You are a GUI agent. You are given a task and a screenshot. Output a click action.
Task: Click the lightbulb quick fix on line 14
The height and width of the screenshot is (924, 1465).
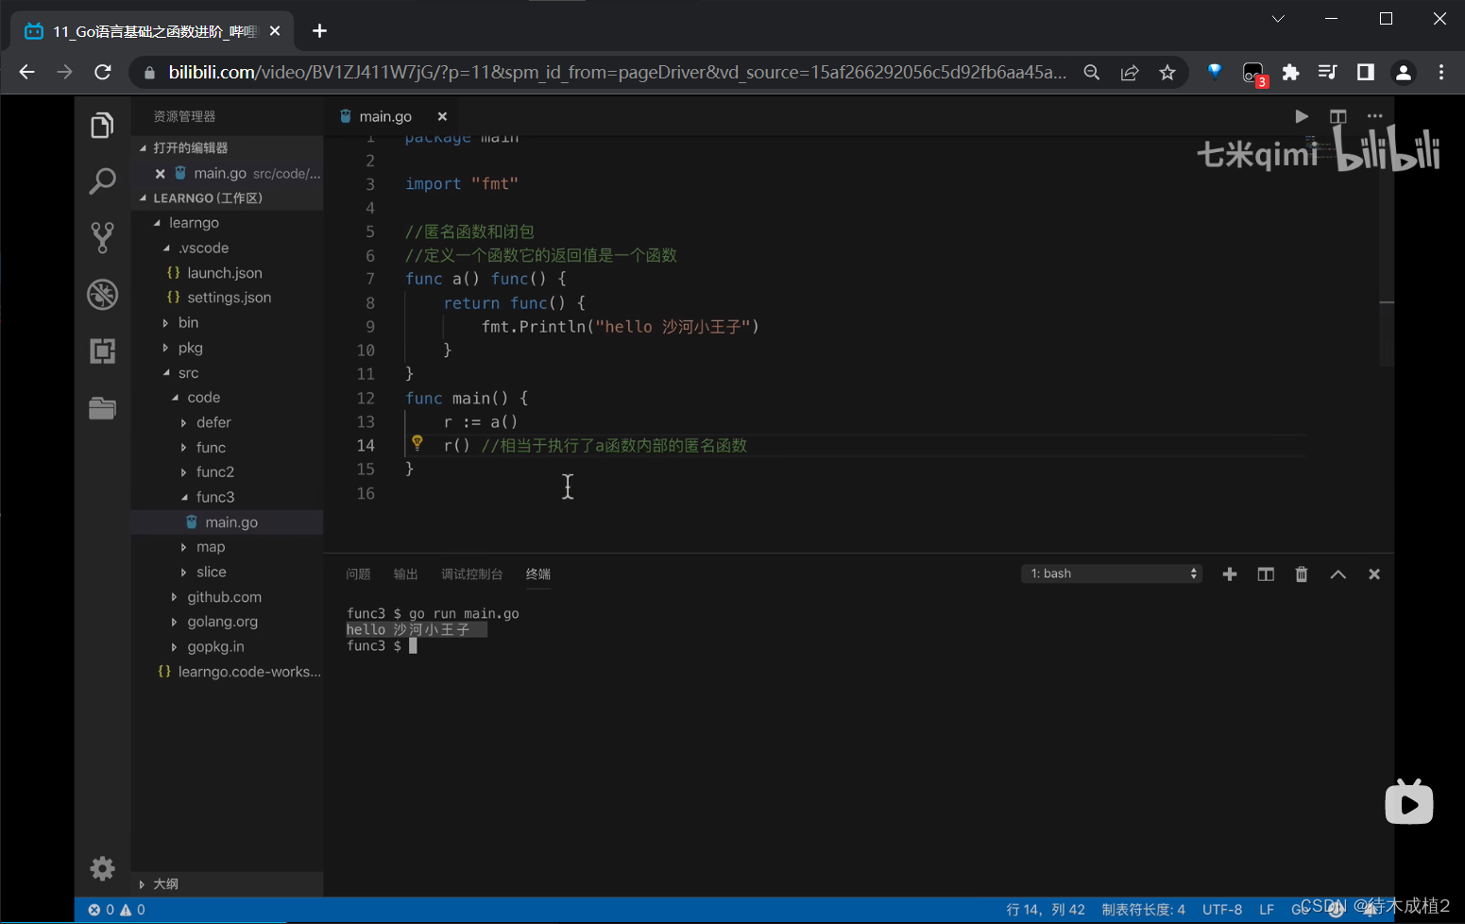coord(417,442)
